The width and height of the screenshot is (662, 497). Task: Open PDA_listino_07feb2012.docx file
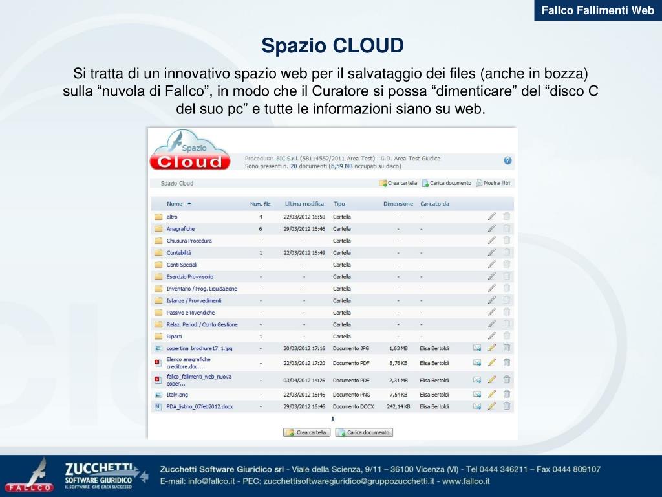(x=200, y=406)
